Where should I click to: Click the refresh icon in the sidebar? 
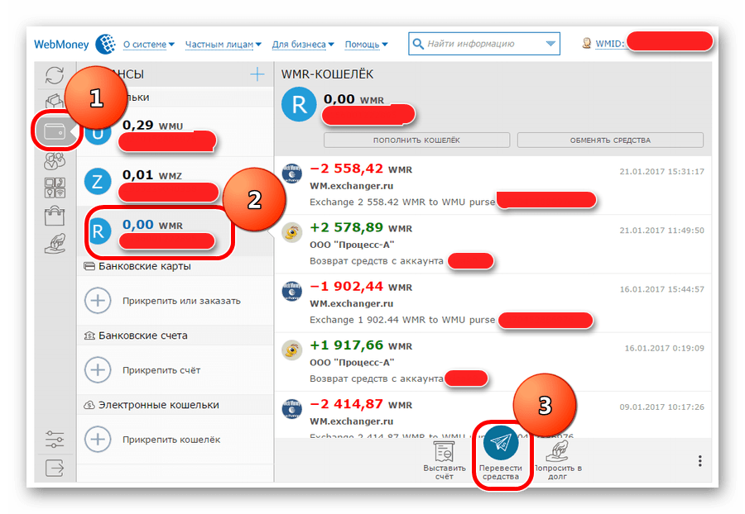(55, 75)
